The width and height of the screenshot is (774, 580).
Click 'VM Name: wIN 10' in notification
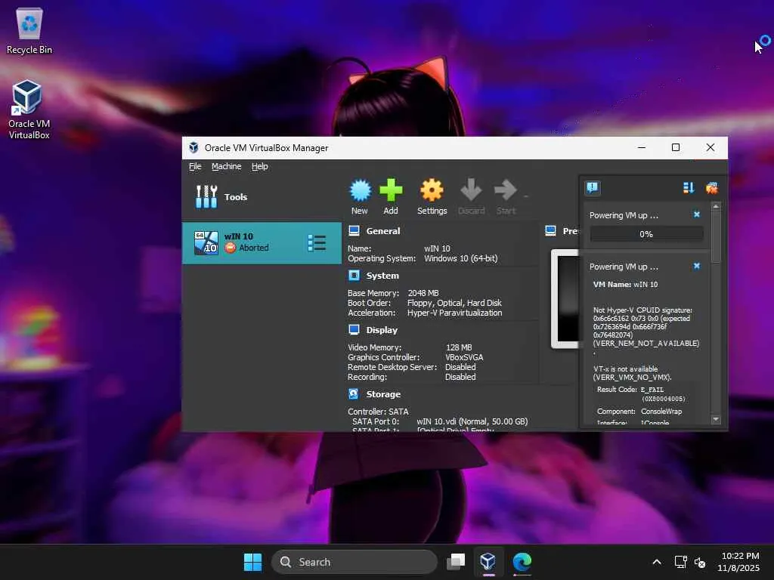point(625,284)
